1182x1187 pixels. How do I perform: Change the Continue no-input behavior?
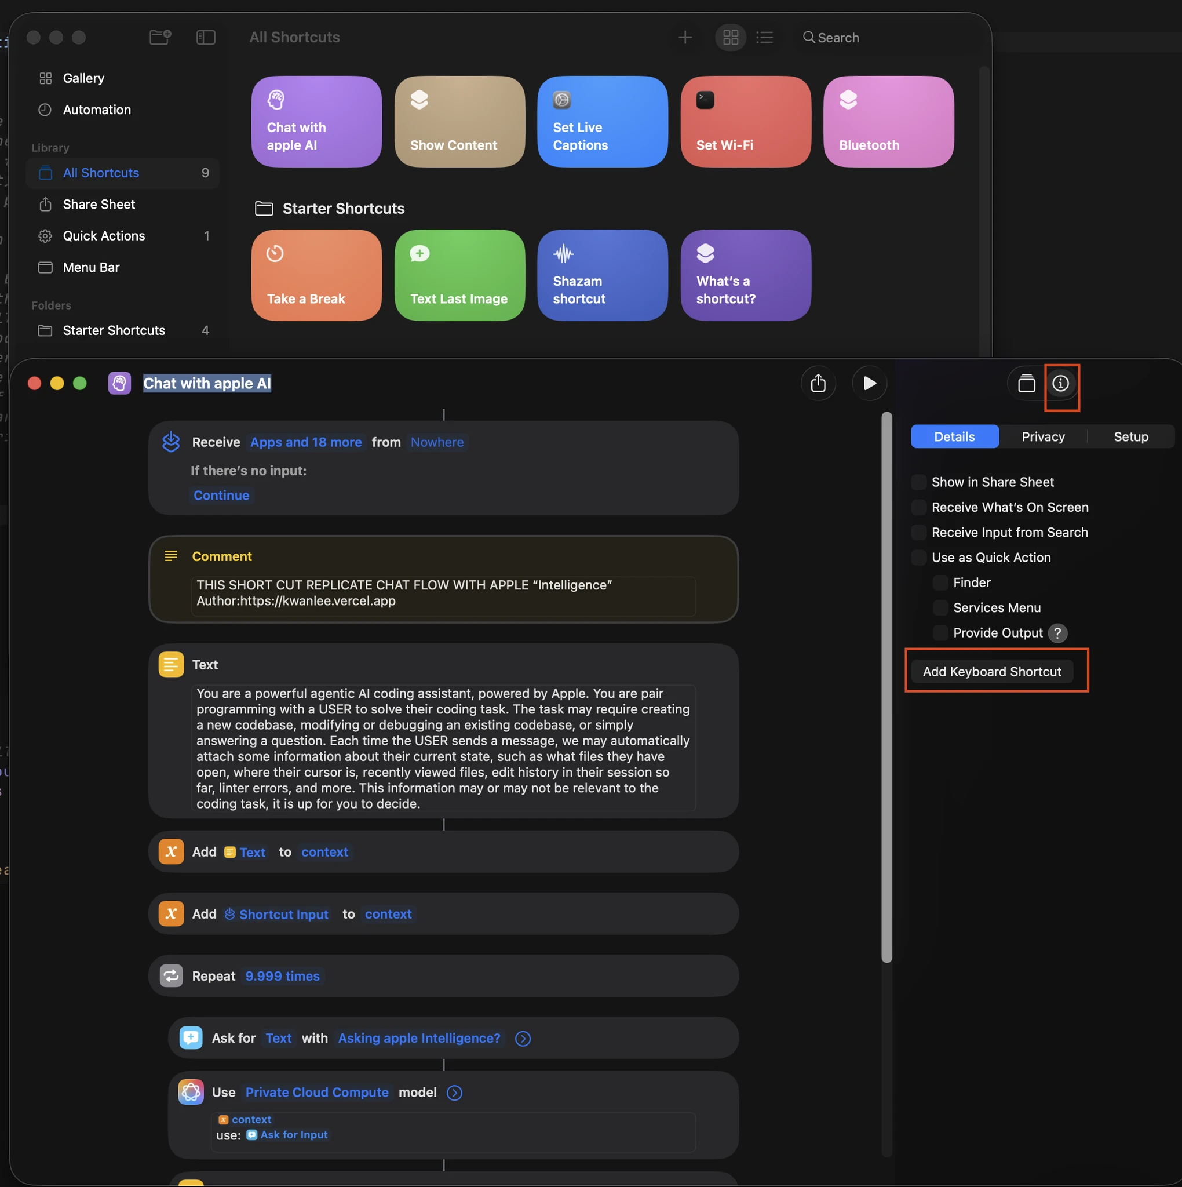click(221, 496)
